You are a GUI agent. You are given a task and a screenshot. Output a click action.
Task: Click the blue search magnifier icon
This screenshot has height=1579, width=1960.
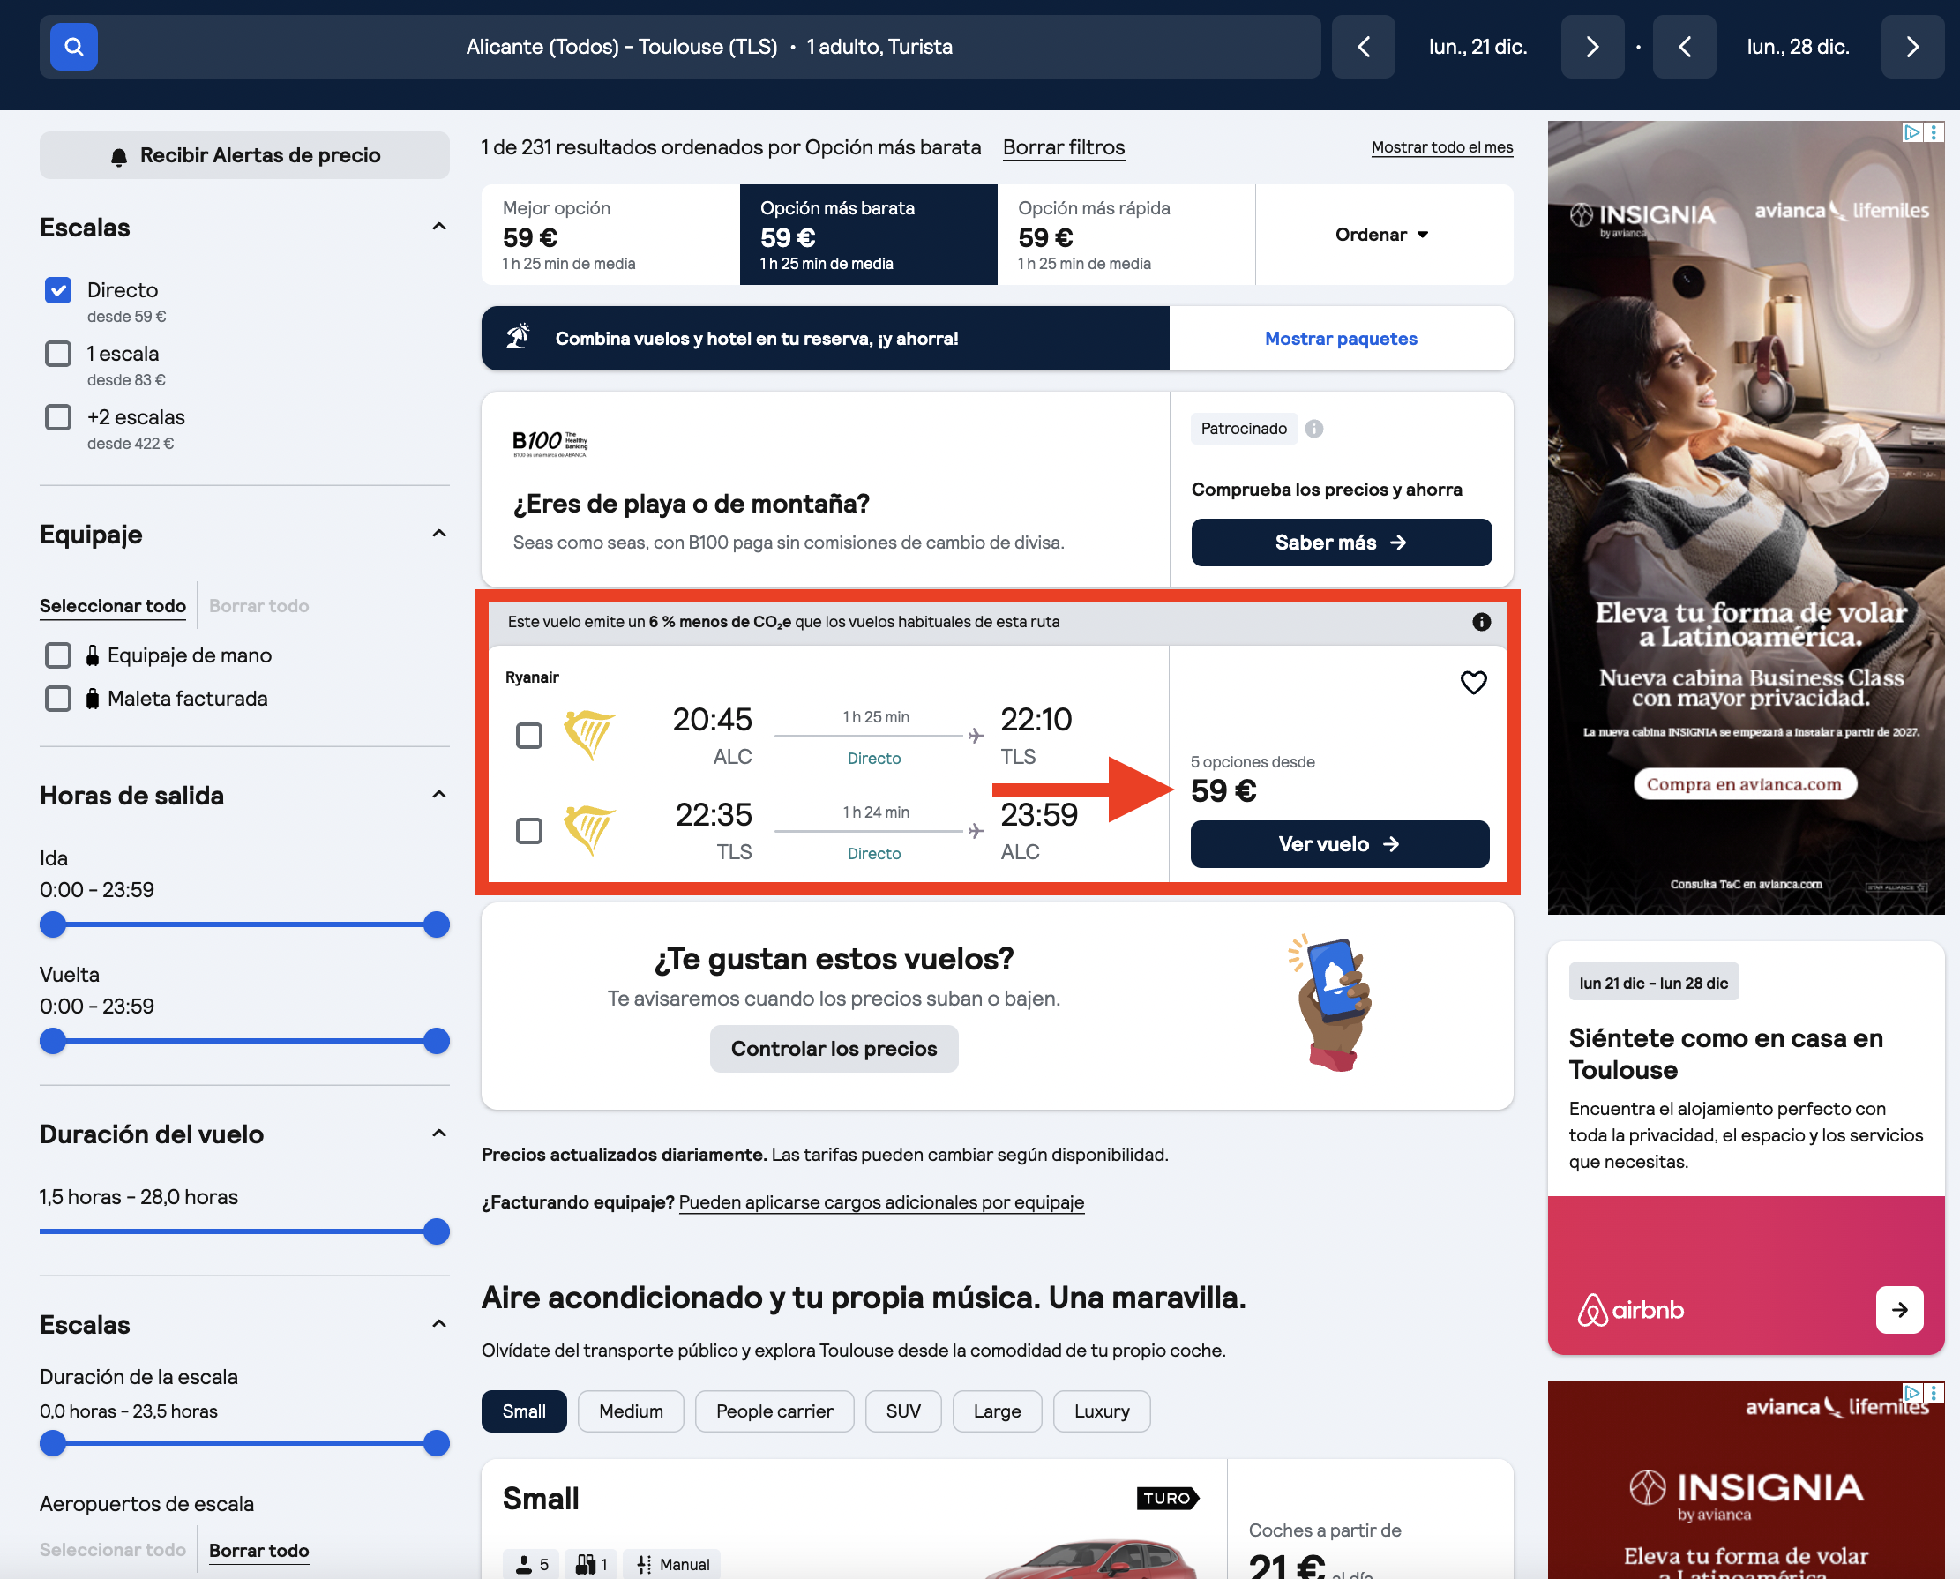[x=74, y=47]
